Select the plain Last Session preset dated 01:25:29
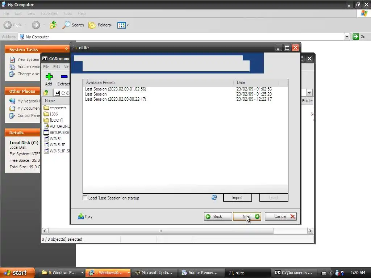This screenshot has width=371, height=278. click(x=96, y=94)
